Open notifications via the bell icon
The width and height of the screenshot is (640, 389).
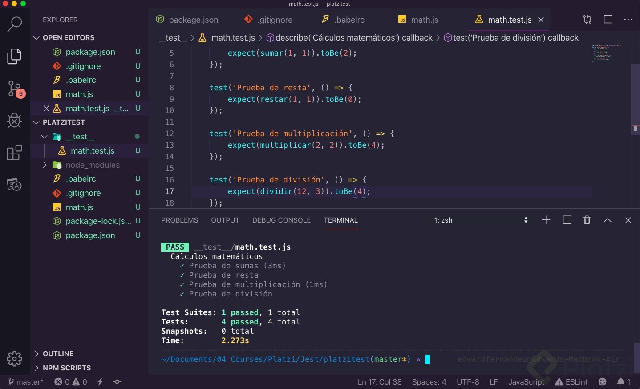622,382
